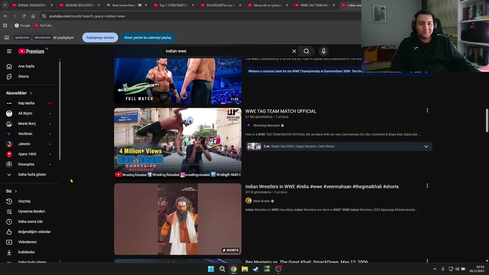The height and width of the screenshot is (275, 489).
Task: Show hidden system tray icons
Action: coord(434,269)
